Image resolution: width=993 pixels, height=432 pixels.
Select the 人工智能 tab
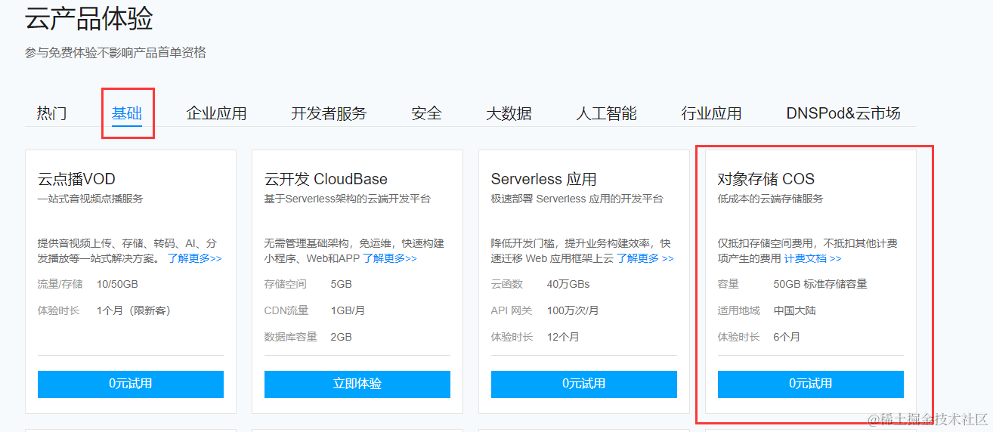pyautogui.click(x=606, y=113)
